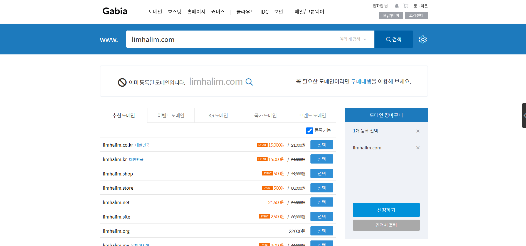The height and width of the screenshot is (246, 526).
Task: Click the My가비아 button
Action: 391,16
